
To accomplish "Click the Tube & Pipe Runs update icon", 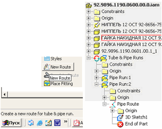I will point(96,59).
